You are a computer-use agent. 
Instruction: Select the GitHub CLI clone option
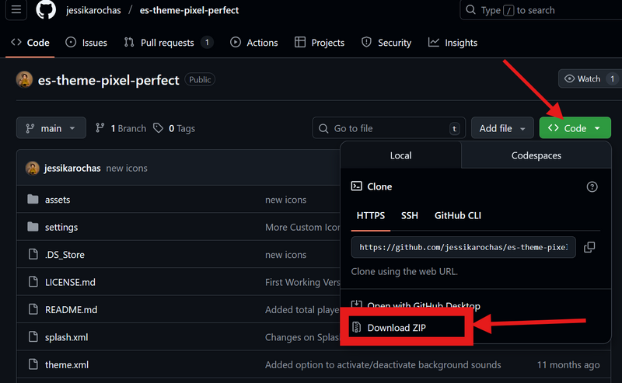(457, 215)
